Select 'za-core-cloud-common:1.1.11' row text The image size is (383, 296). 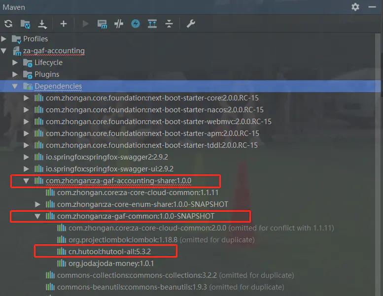[x=138, y=193]
